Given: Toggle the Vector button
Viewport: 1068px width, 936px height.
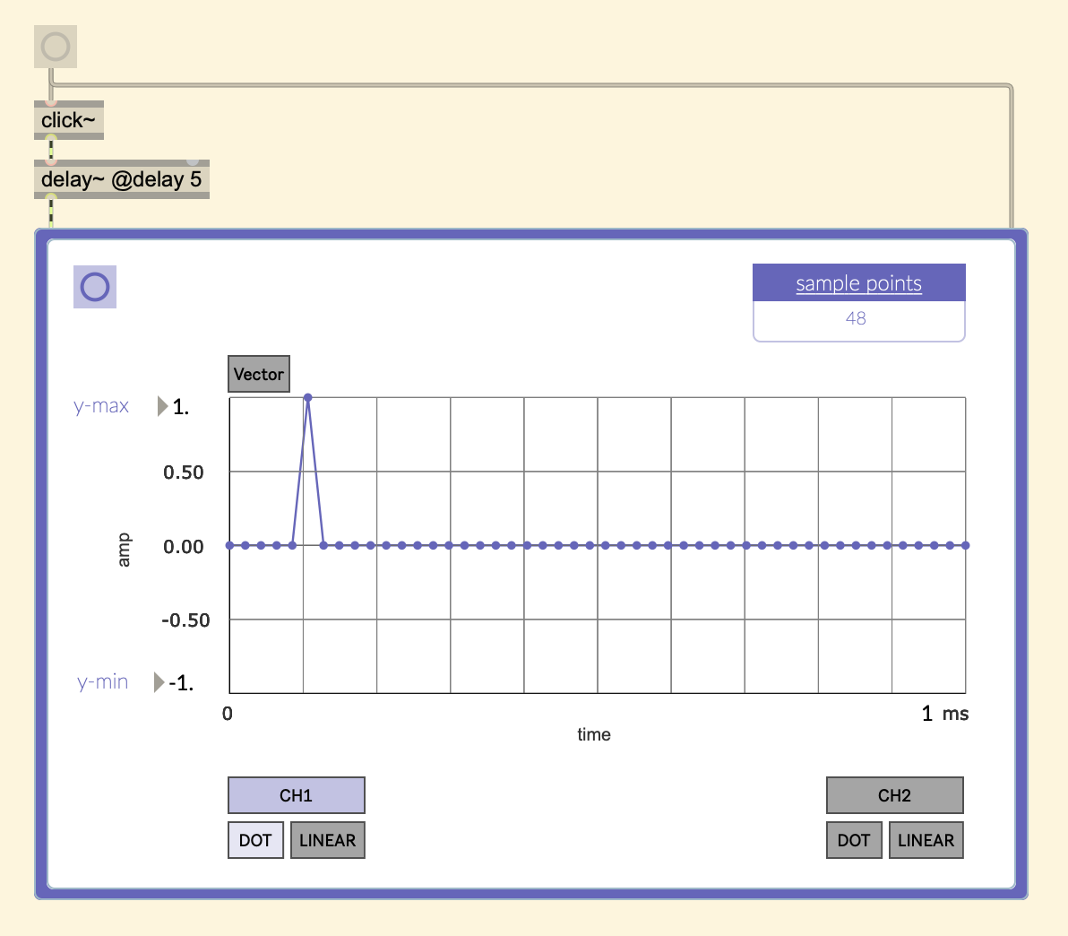Looking at the screenshot, I should [x=259, y=374].
